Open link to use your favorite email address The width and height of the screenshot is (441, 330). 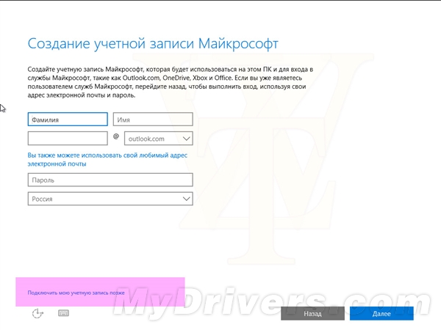tap(107, 159)
